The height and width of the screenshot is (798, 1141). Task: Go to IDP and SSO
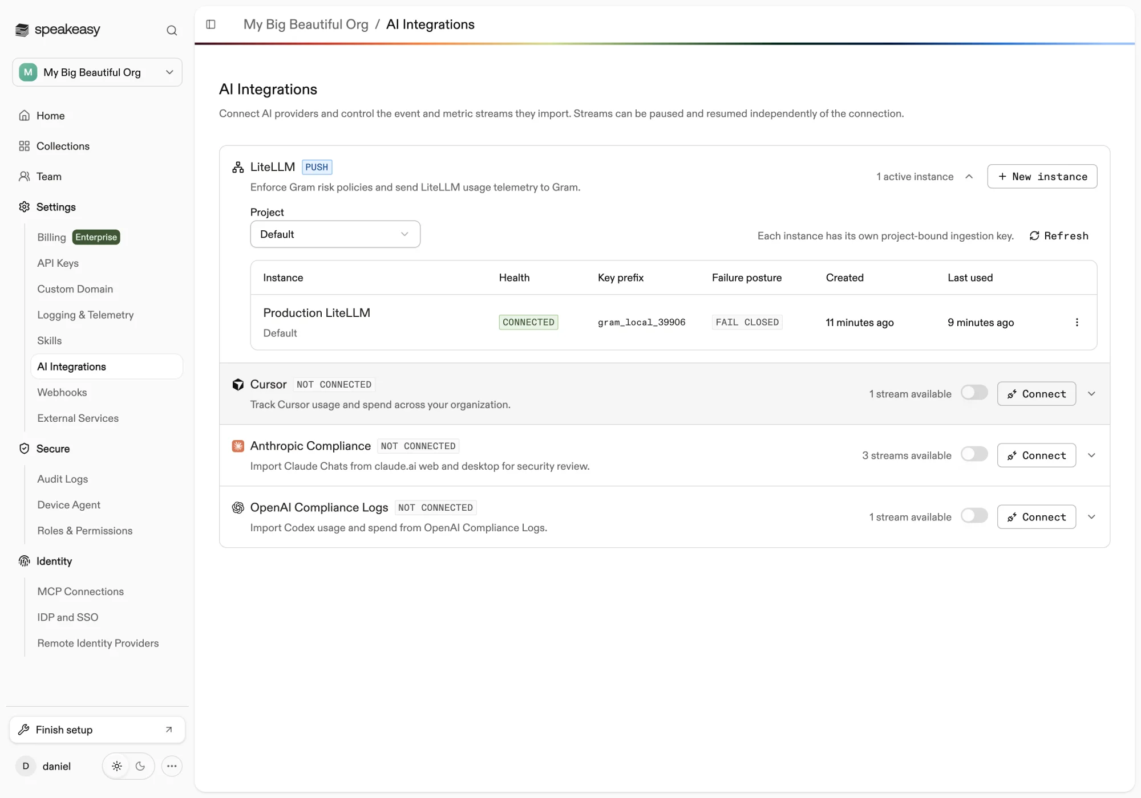coord(68,617)
